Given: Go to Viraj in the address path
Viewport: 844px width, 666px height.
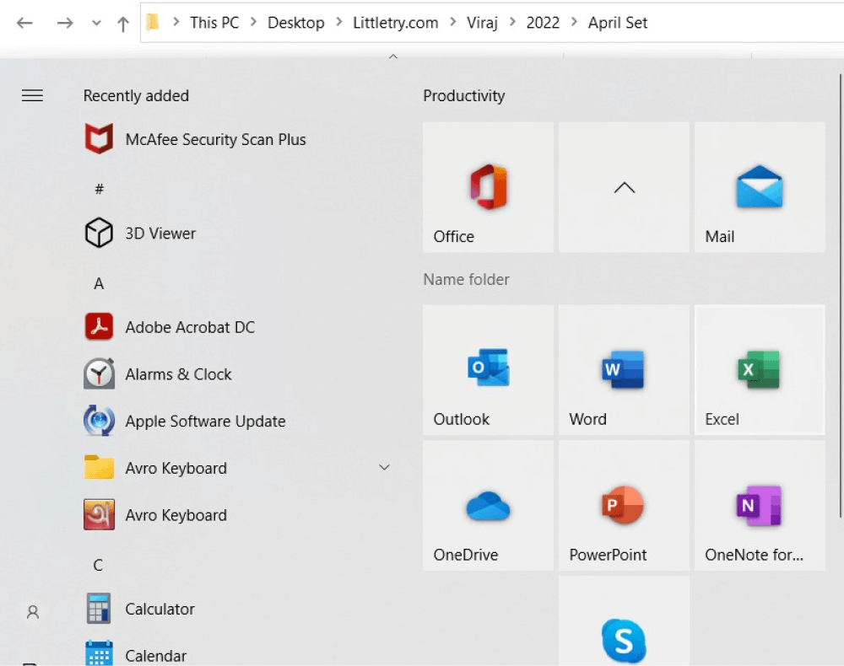Looking at the screenshot, I should [x=482, y=23].
